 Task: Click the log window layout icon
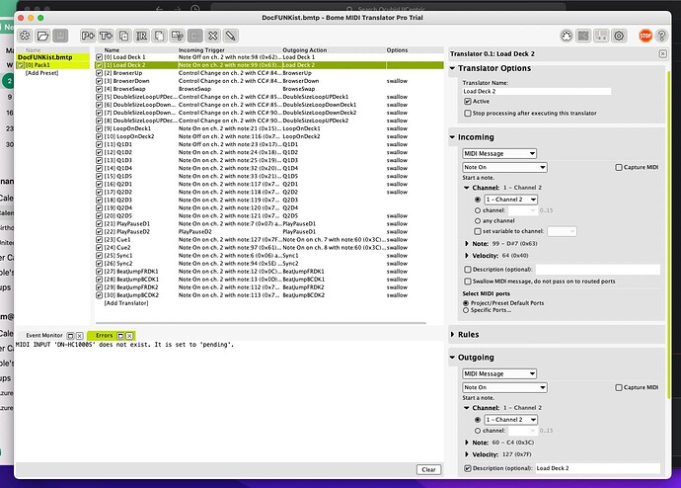pyautogui.click(x=601, y=36)
